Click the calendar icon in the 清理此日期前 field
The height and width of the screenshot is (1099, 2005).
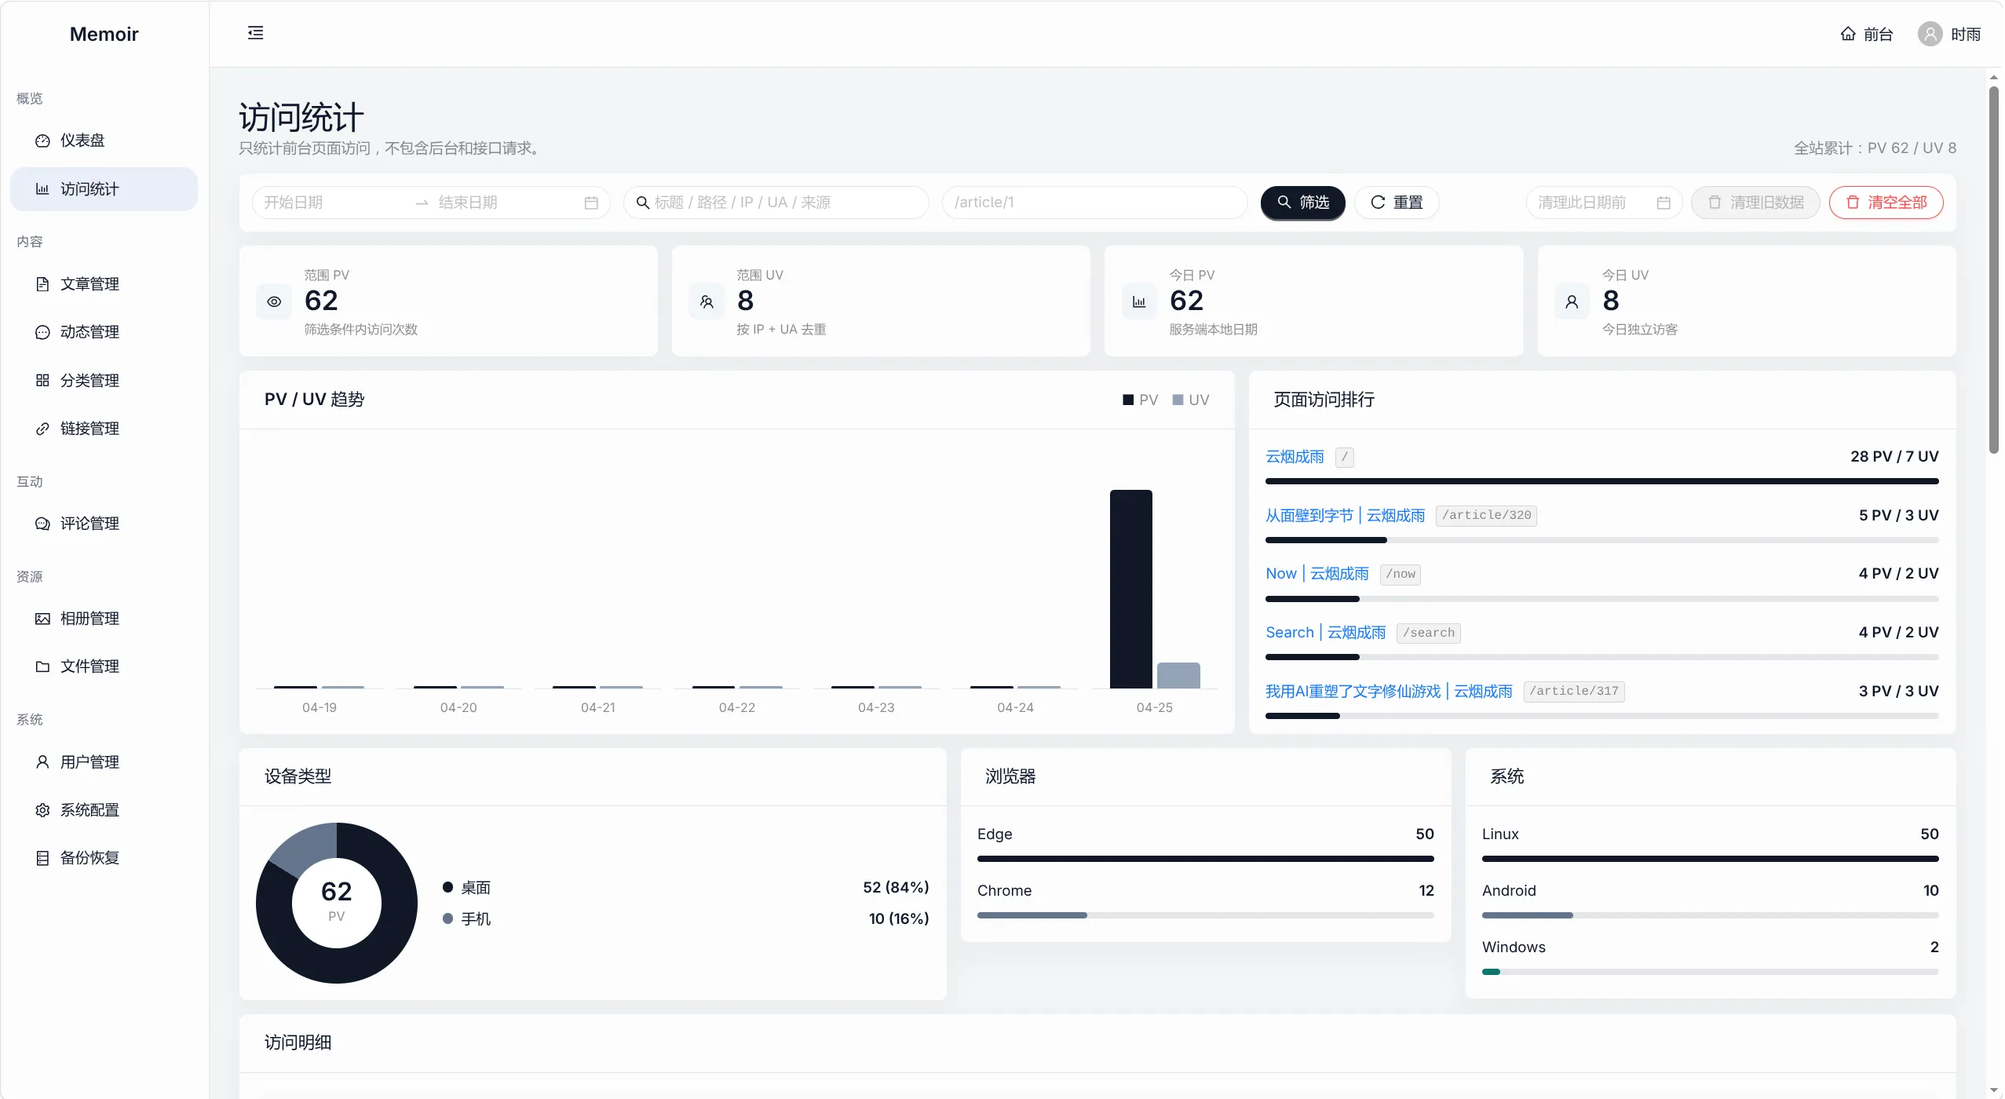(1664, 203)
